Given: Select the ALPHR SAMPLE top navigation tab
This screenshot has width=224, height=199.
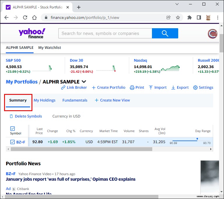Looking at the screenshot, I should [x=20, y=48].
